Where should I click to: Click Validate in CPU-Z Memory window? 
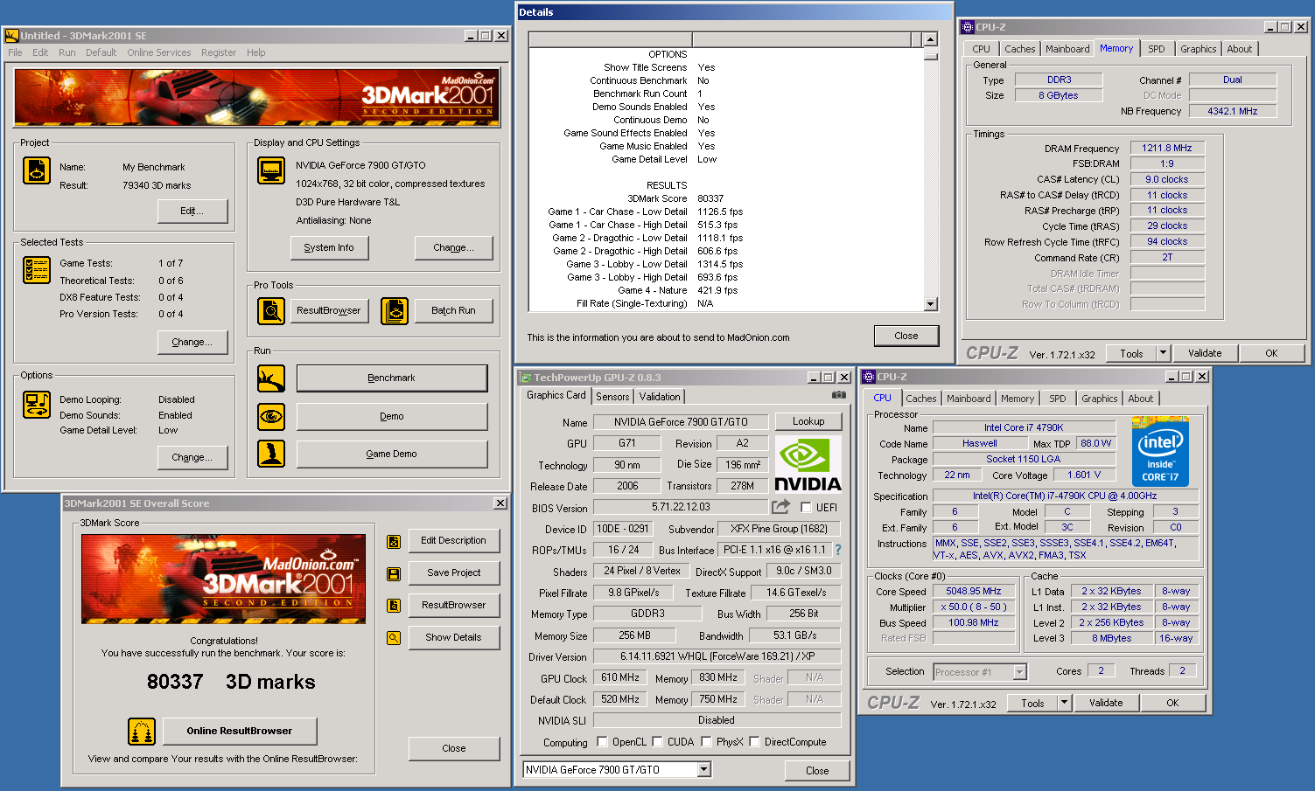1205,353
